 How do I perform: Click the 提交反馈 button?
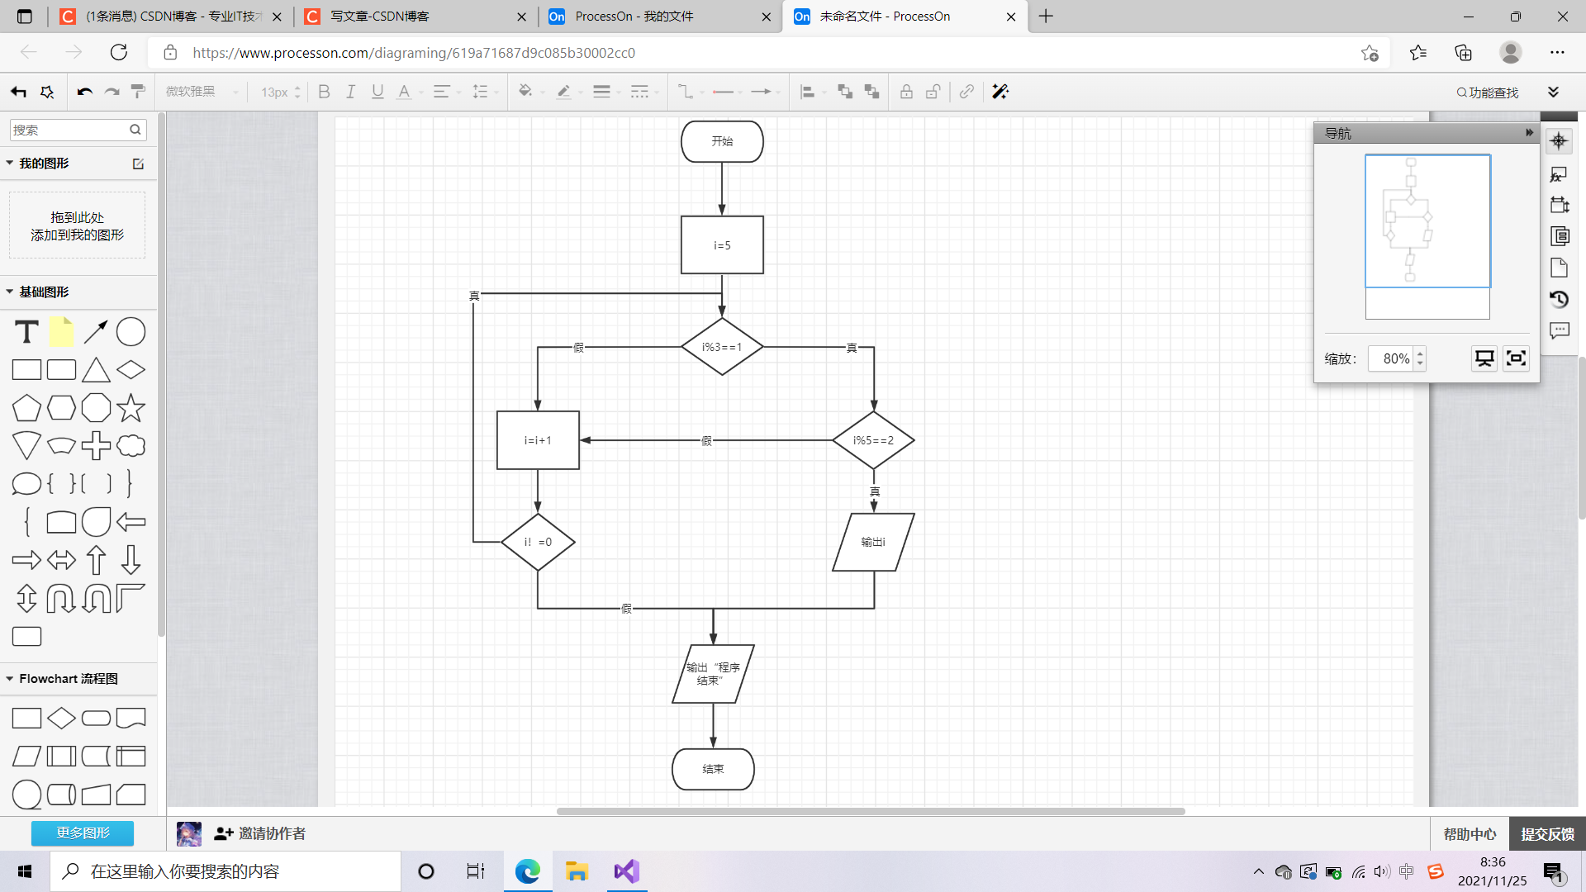1547,834
